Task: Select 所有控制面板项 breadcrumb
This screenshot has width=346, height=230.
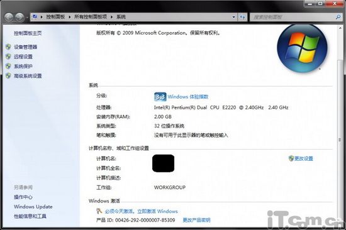Action: pyautogui.click(x=91, y=17)
